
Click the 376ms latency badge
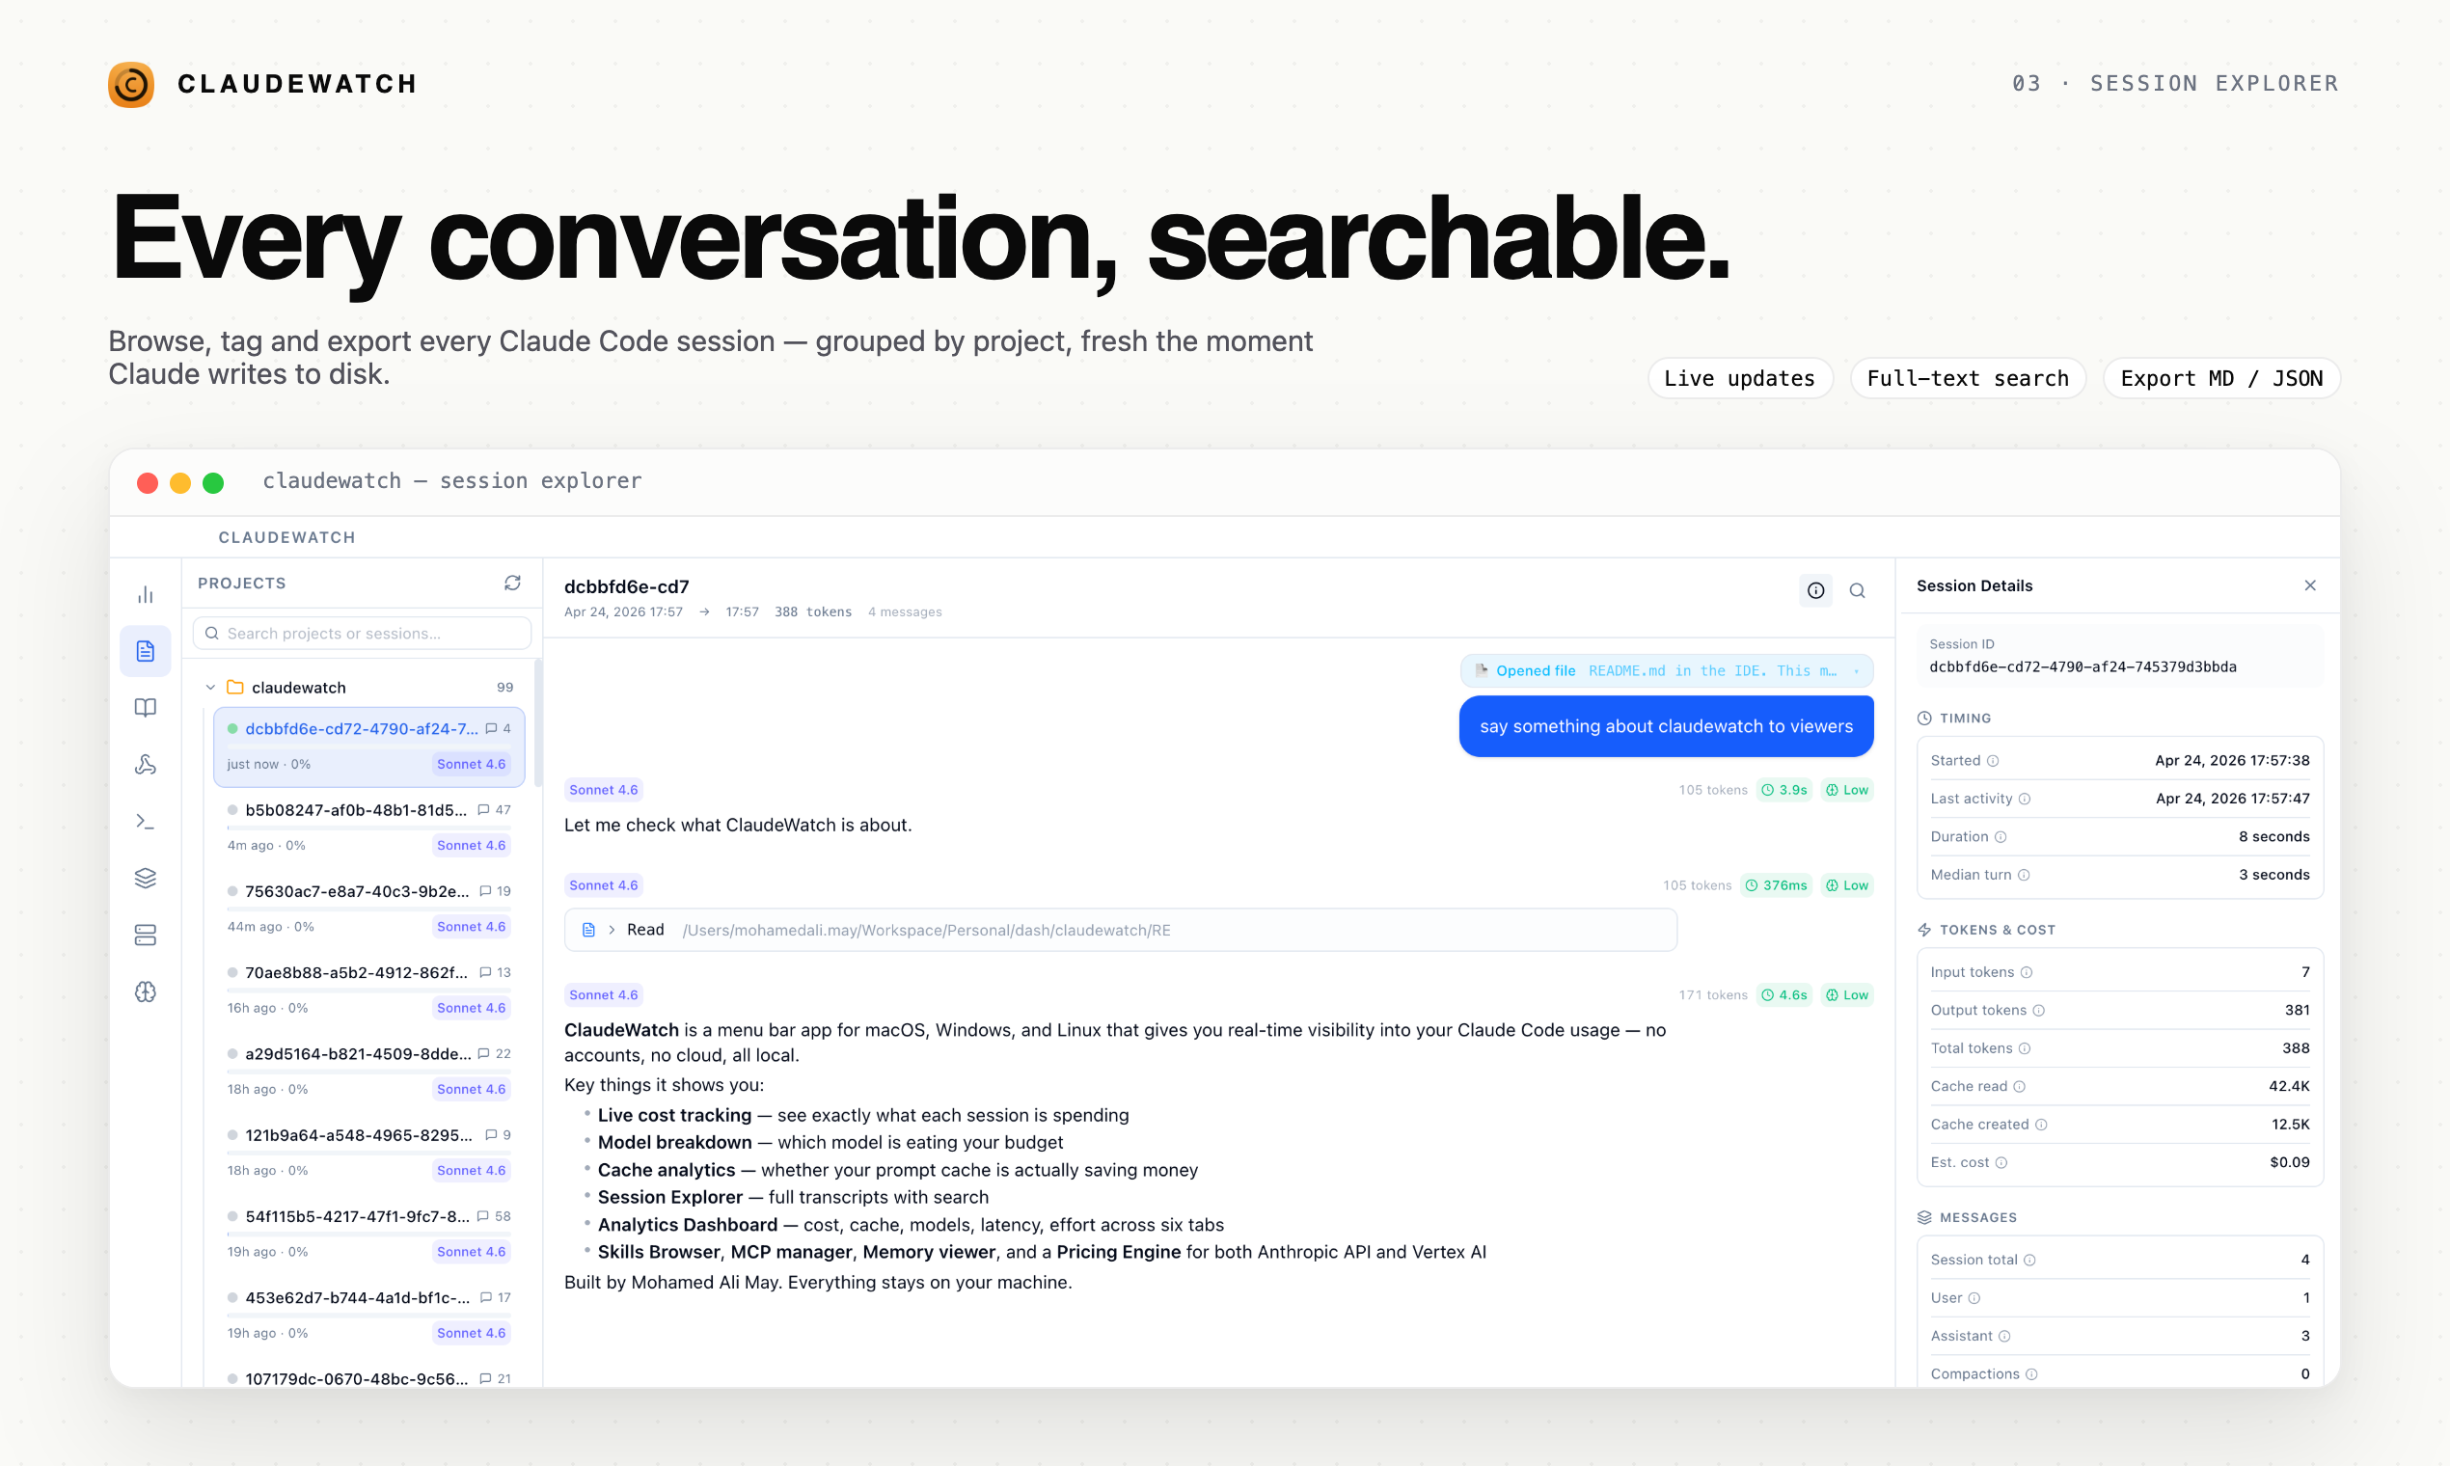(1777, 885)
